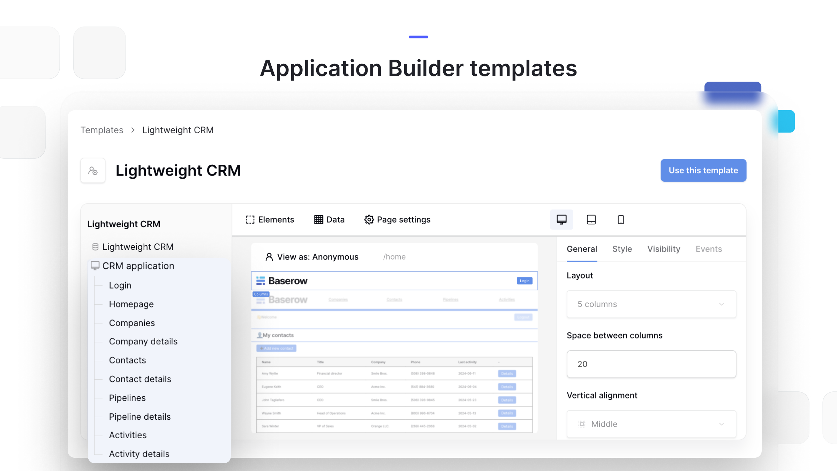Open Page settings
The image size is (837, 471).
[397, 219]
